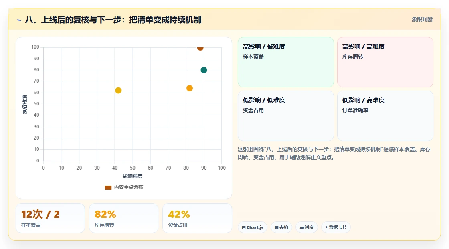Click the section title 八、上线后的复核与下一步
The width and height of the screenshot is (449, 249).
tap(113, 20)
